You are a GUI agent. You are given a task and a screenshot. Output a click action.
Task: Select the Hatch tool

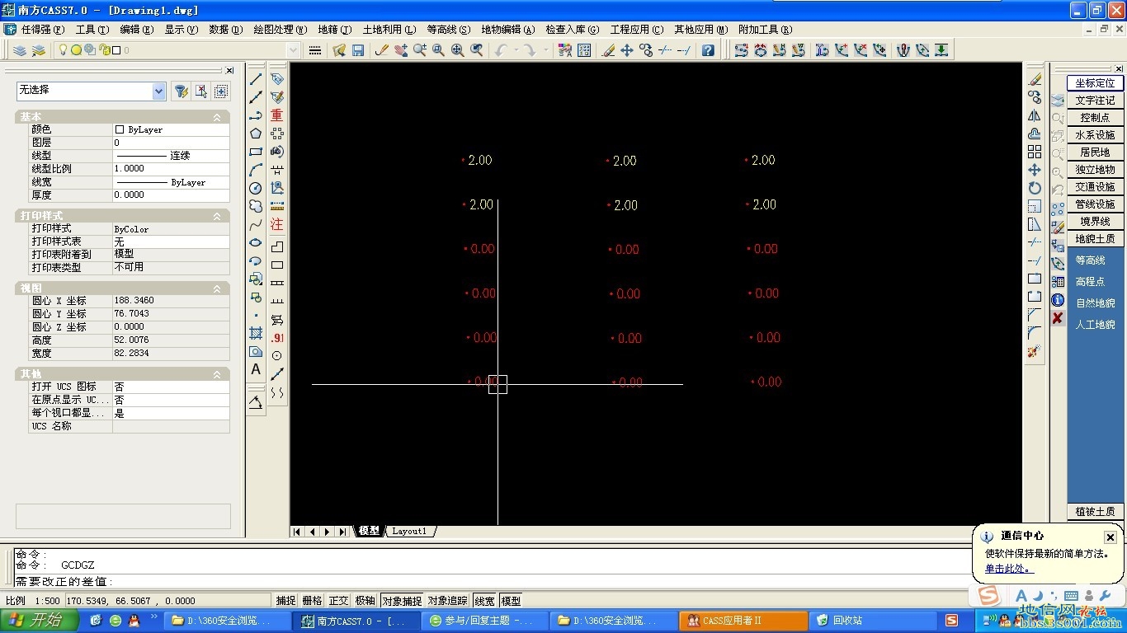point(256,333)
